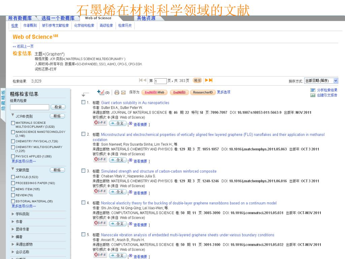Open 作者甄别 search menu

[x=30, y=26]
